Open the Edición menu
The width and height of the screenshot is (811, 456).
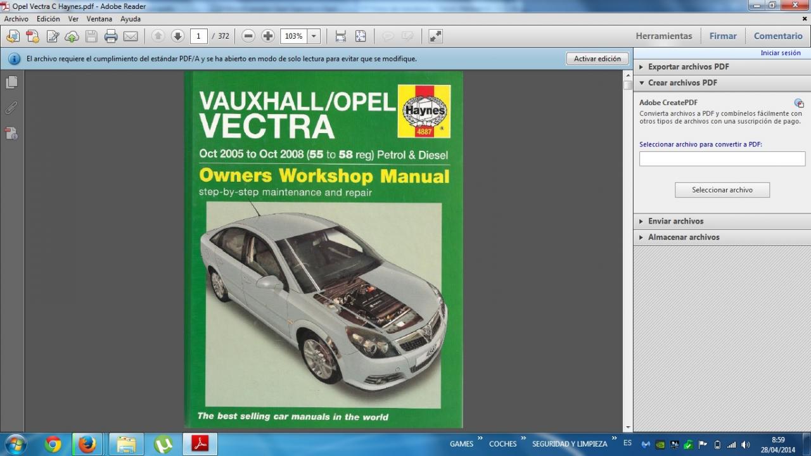(x=48, y=19)
